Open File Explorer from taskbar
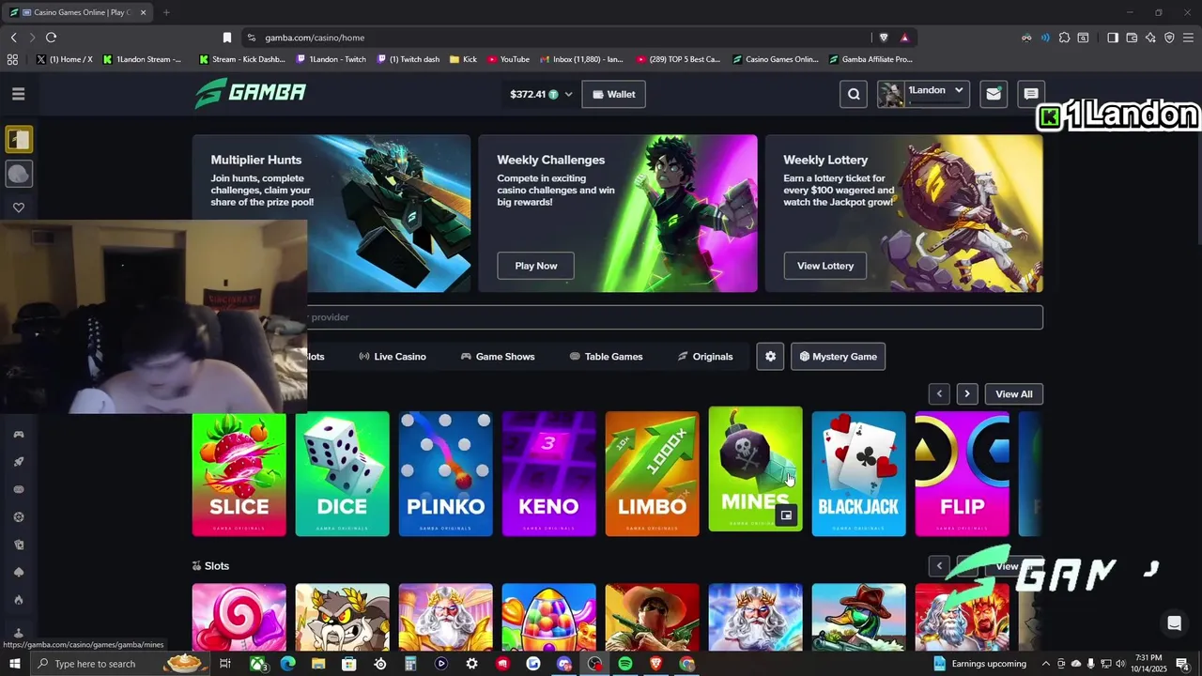This screenshot has height=676, width=1202. click(318, 664)
